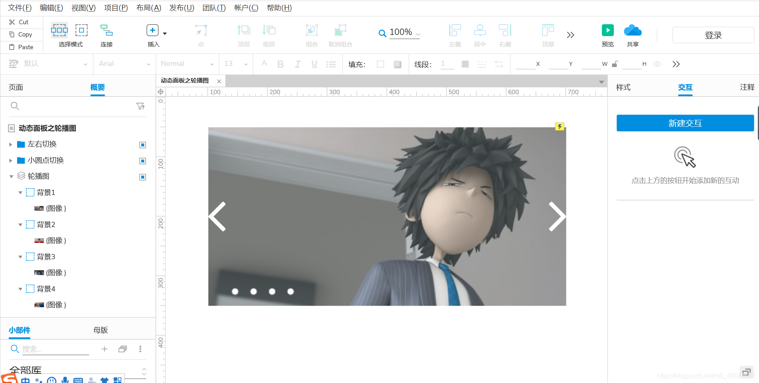Toggle the hidden eye icon
The width and height of the screenshot is (759, 383).
tap(657, 64)
